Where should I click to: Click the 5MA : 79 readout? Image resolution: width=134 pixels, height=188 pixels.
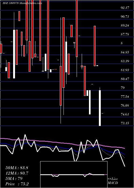14,179
